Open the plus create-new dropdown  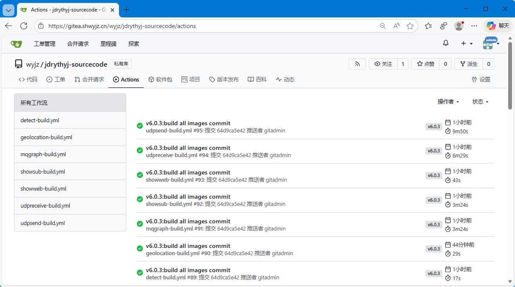[467, 43]
